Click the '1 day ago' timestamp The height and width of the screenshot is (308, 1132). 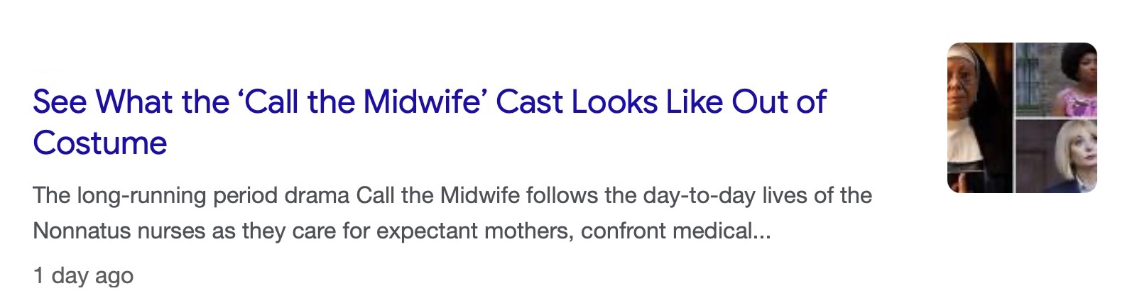(x=83, y=275)
